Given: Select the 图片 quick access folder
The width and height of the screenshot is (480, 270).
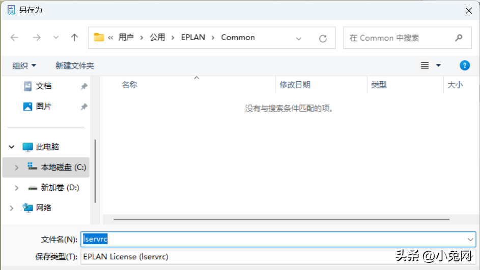Looking at the screenshot, I should 44,107.
